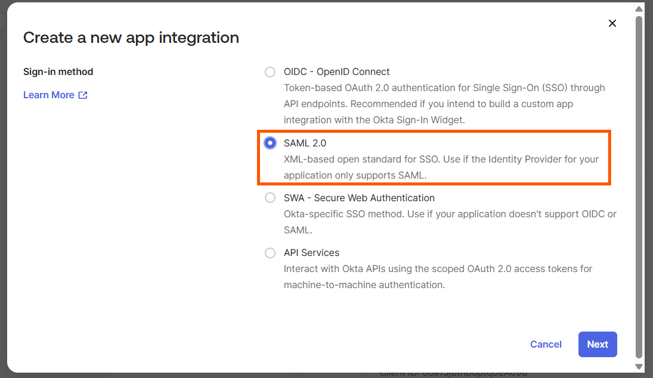Click the Token-based OAuth 2.0 description text
This screenshot has width=653, height=378.
click(x=444, y=104)
